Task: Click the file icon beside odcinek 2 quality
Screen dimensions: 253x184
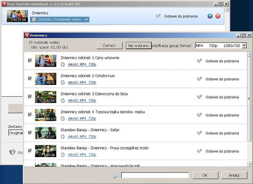Action: click(63, 82)
